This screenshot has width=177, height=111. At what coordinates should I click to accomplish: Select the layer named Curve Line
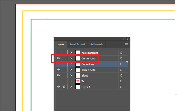click(x=88, y=64)
